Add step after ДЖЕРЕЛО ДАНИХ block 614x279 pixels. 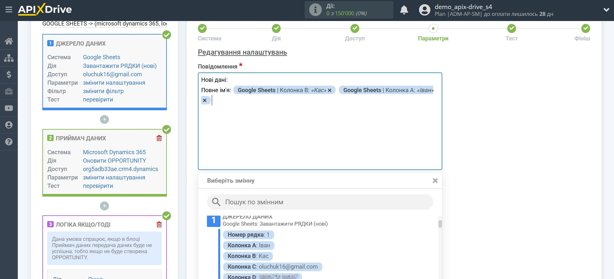pos(104,120)
